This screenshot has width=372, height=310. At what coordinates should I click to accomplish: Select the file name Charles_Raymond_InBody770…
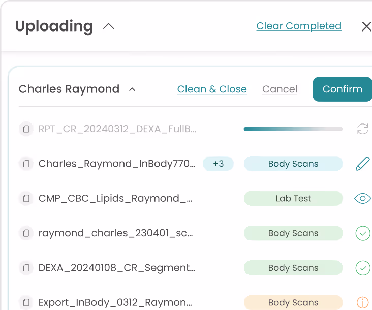(x=117, y=164)
